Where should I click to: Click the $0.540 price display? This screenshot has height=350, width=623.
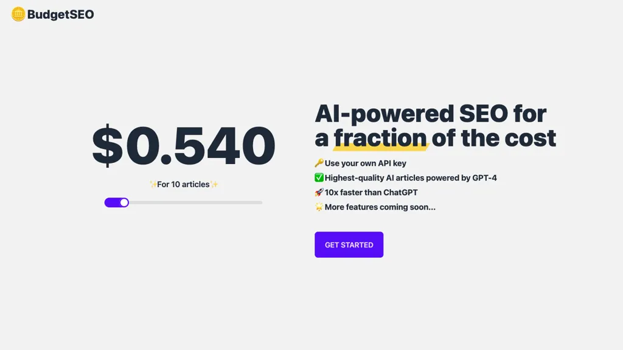tap(184, 145)
